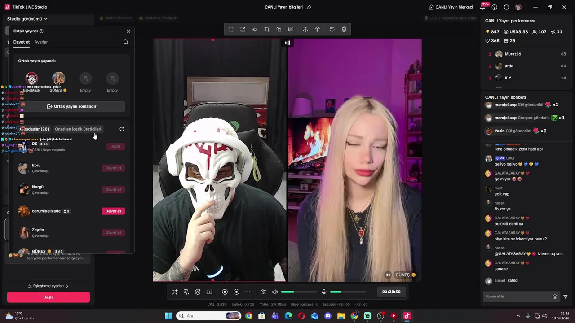
Task: Select the BakeMask co-host avatar
Action: point(31,79)
